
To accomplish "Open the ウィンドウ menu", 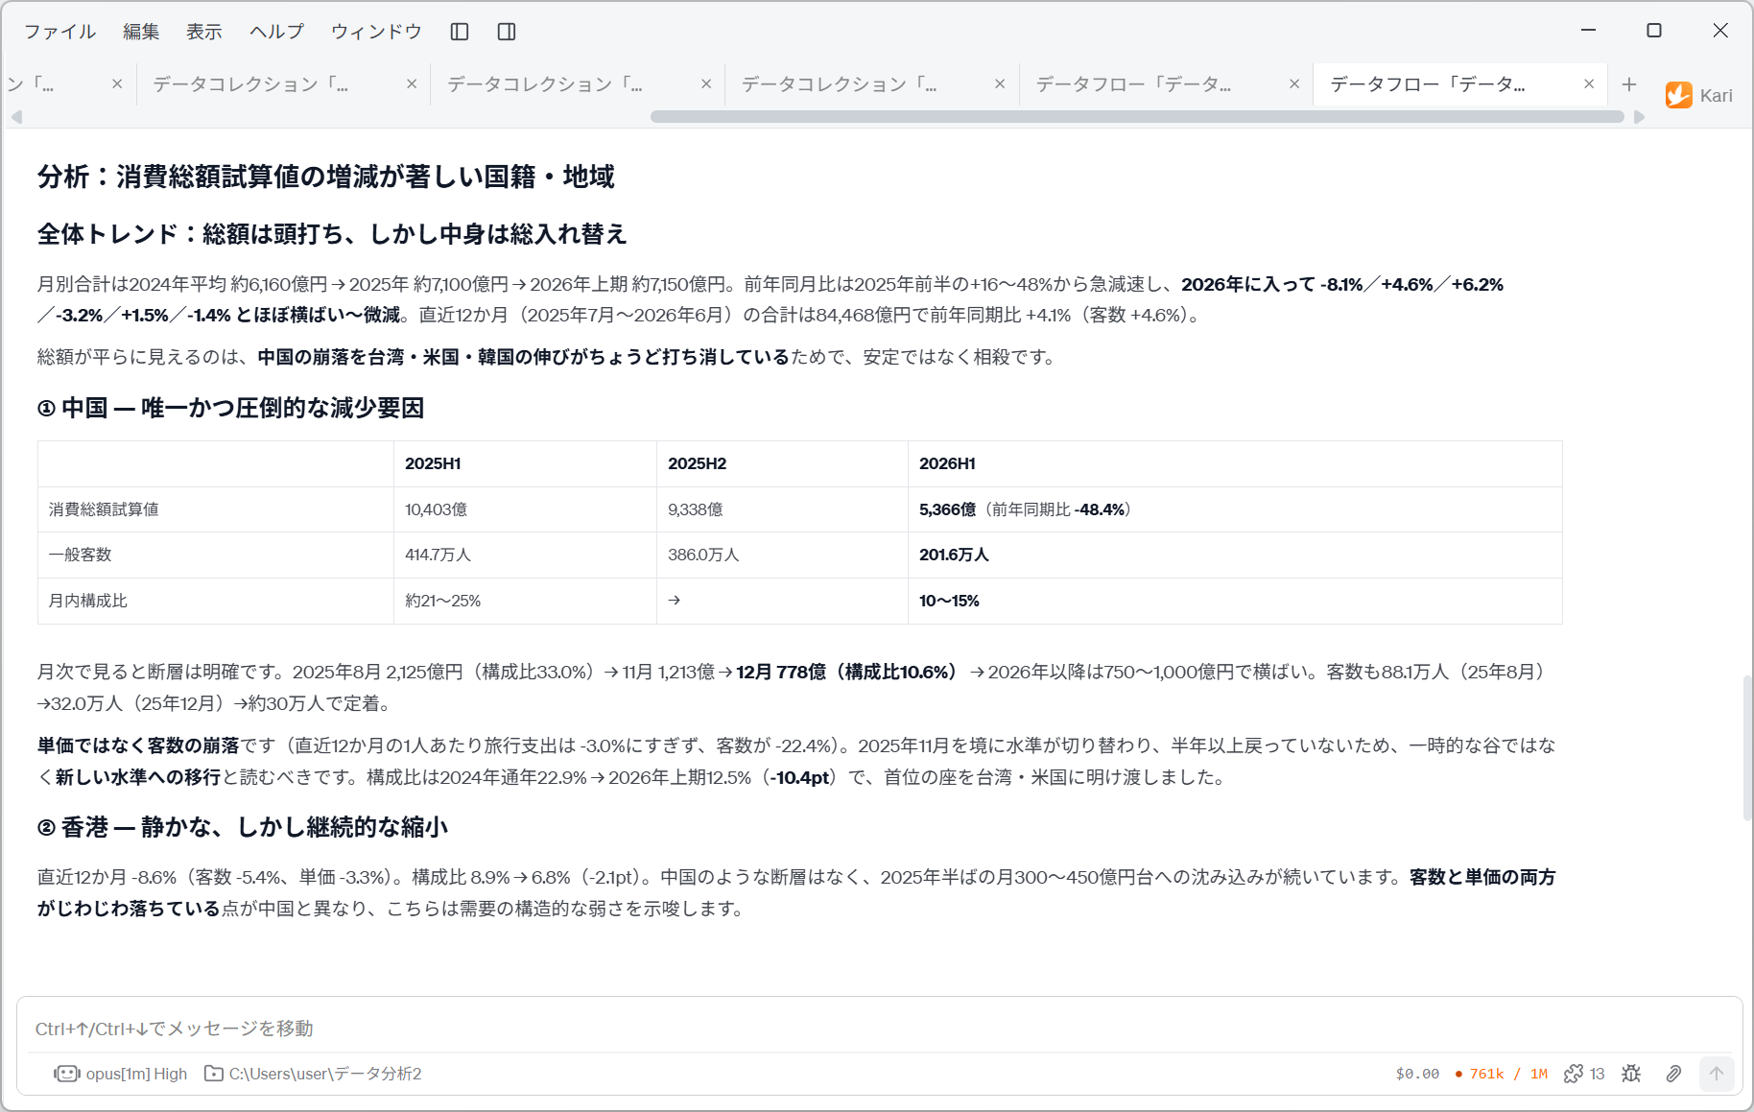I will pyautogui.click(x=376, y=32).
